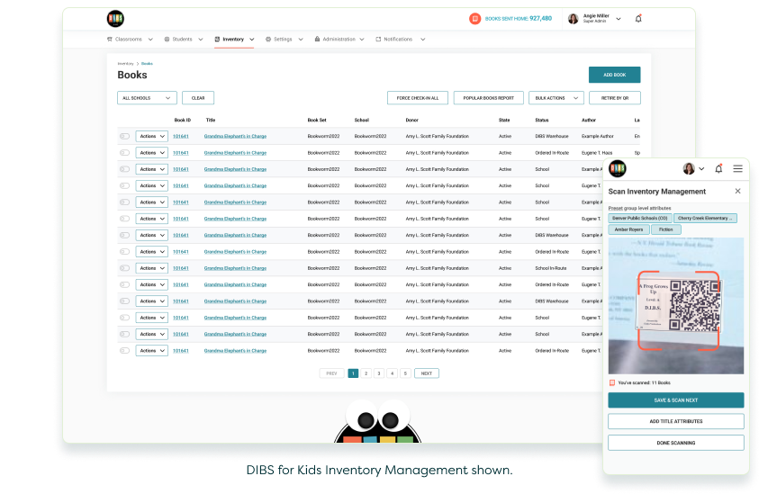
Task: Open the Actions dropdown in the first row
Action: pyautogui.click(x=151, y=137)
